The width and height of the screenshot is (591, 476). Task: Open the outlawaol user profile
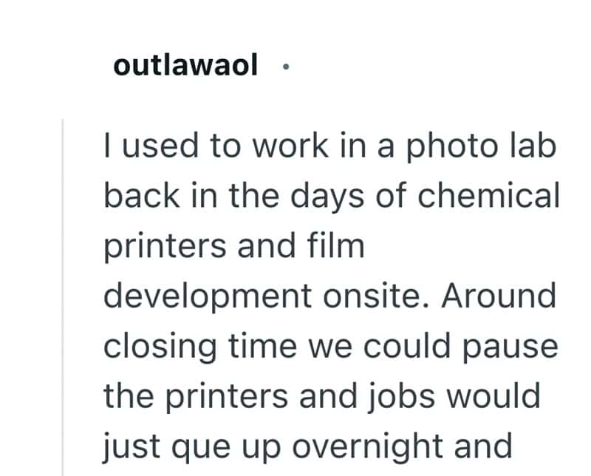185,65
